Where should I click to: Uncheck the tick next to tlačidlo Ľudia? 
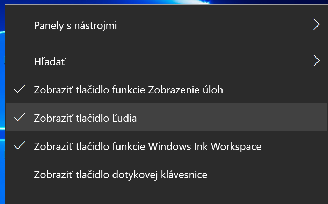pos(20,117)
